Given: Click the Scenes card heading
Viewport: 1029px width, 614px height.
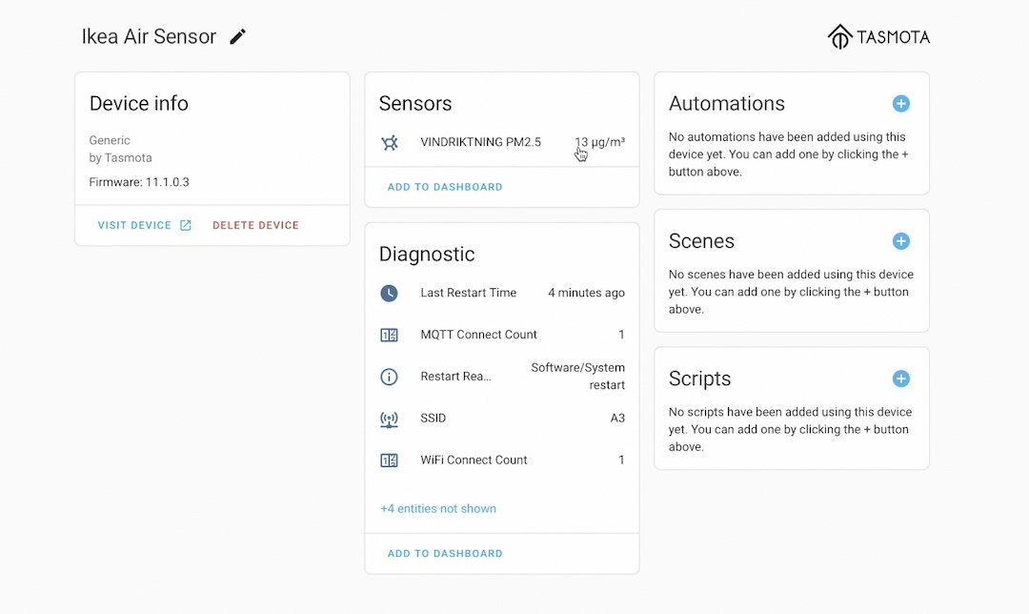Looking at the screenshot, I should [x=701, y=241].
